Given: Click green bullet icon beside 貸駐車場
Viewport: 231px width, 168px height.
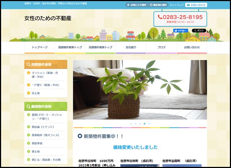Looking at the screenshot, I should click(29, 143).
